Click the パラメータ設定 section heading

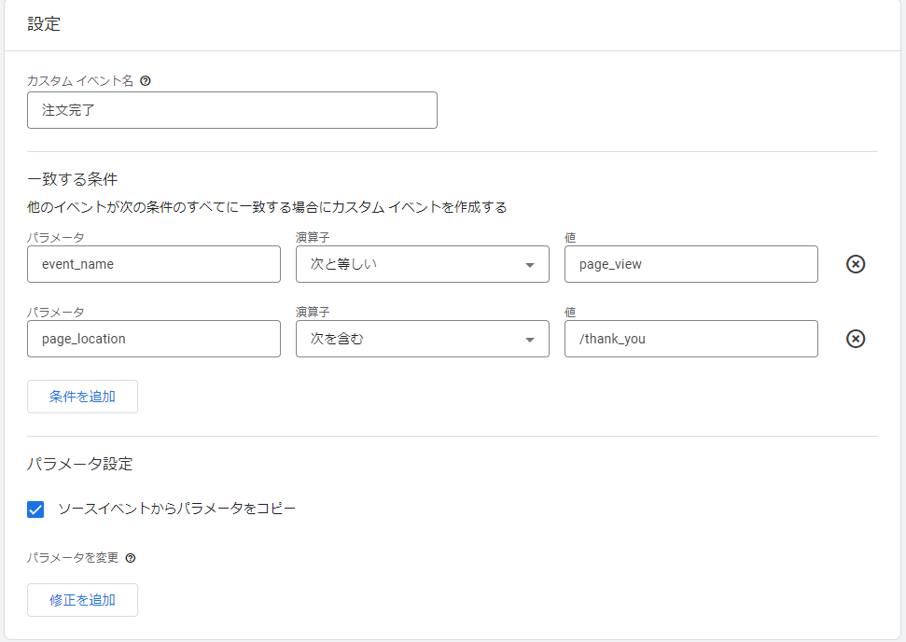pos(79,464)
